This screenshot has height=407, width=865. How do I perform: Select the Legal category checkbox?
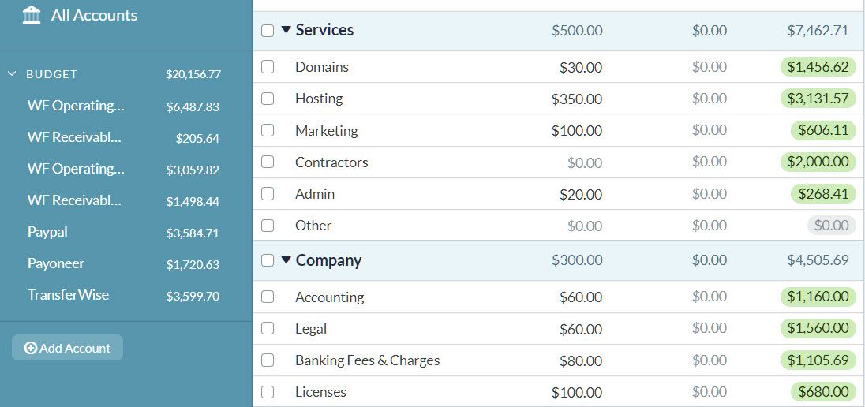268,329
